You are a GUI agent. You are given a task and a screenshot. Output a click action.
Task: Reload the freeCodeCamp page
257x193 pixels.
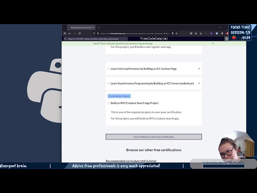(80, 33)
